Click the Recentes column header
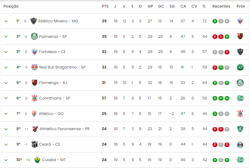250x168 pixels. (x=221, y=7)
